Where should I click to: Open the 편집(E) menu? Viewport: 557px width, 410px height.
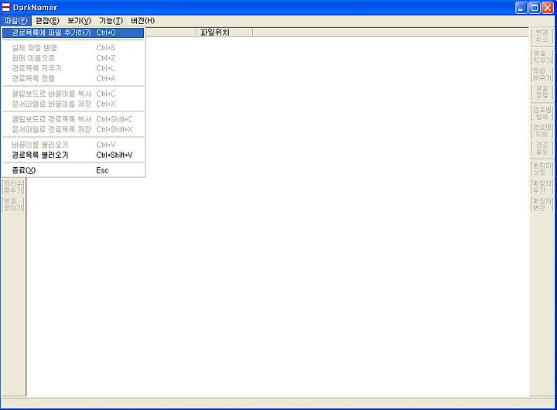[x=48, y=21]
